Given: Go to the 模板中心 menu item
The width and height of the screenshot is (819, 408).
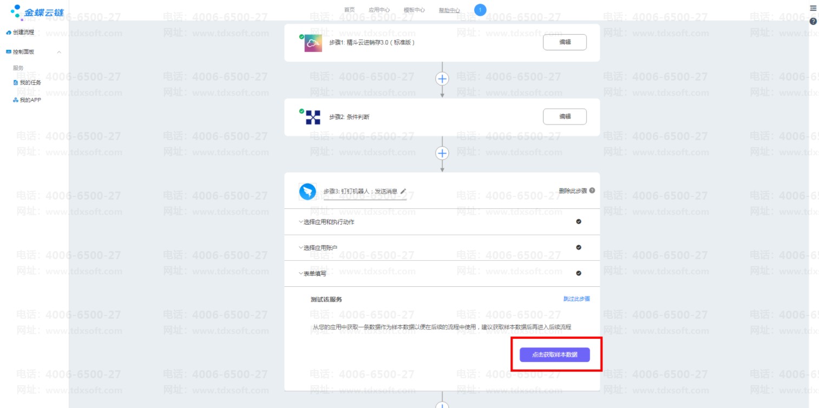Looking at the screenshot, I should (x=414, y=10).
